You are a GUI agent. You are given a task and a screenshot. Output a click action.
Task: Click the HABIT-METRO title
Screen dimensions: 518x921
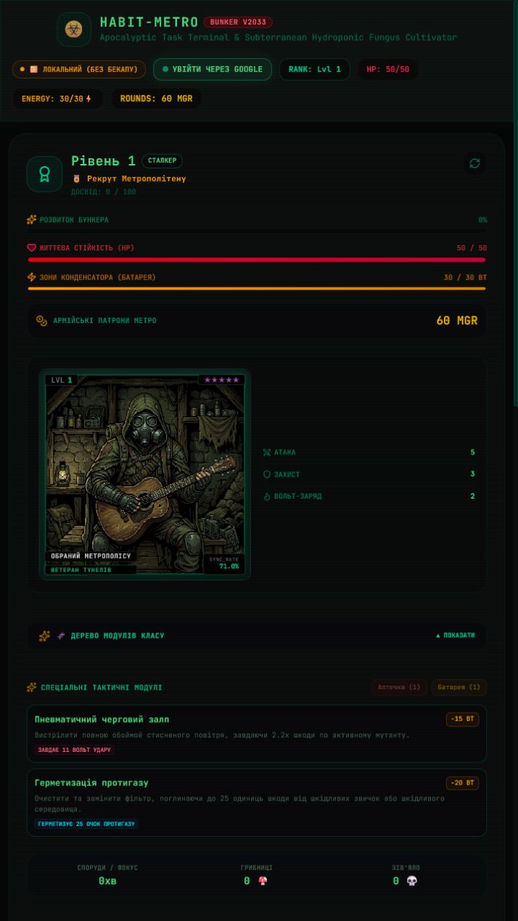[x=149, y=22]
